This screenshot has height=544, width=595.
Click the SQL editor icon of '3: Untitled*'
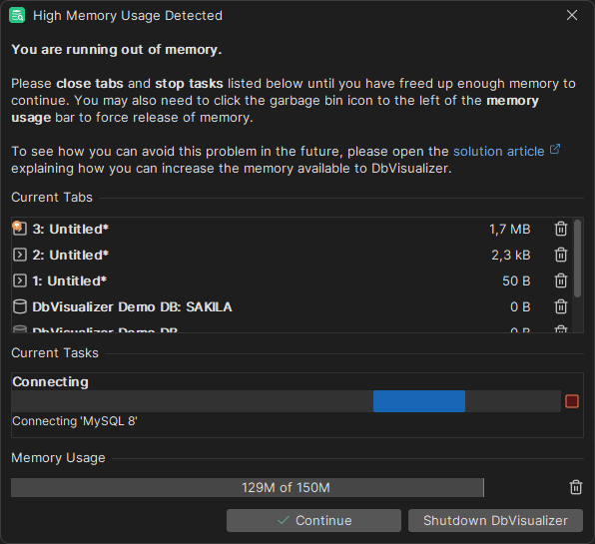tap(19, 229)
